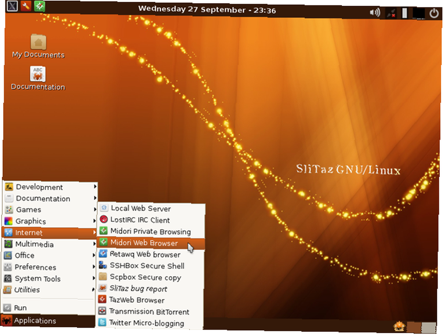The width and height of the screenshot is (443, 335).
Task: Switch to the gray workspace pager box
Action: click(x=429, y=328)
